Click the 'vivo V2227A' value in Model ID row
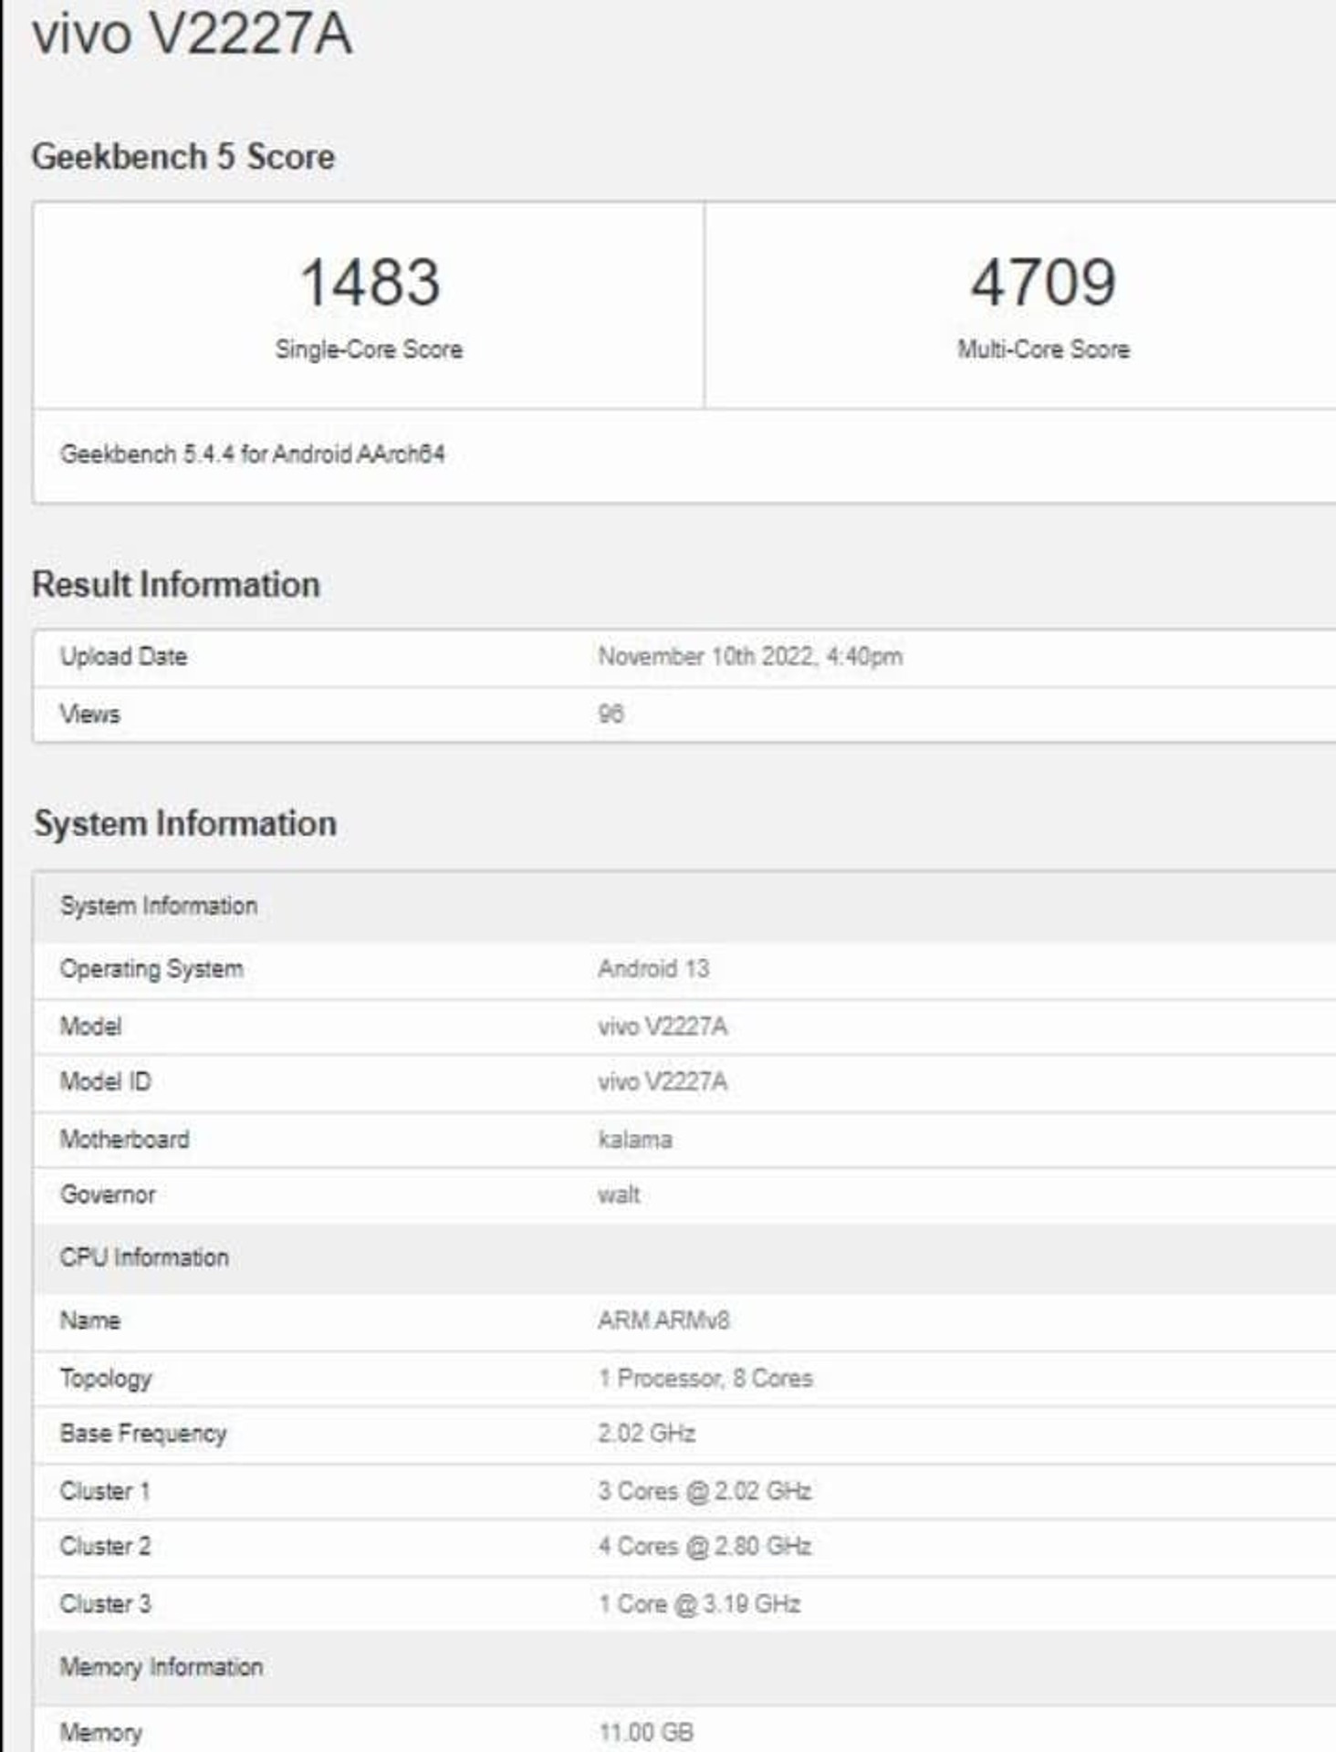Image resolution: width=1336 pixels, height=1752 pixels. (663, 1081)
